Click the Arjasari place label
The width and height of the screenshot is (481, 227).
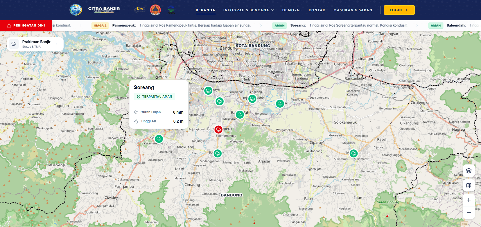click(265, 161)
